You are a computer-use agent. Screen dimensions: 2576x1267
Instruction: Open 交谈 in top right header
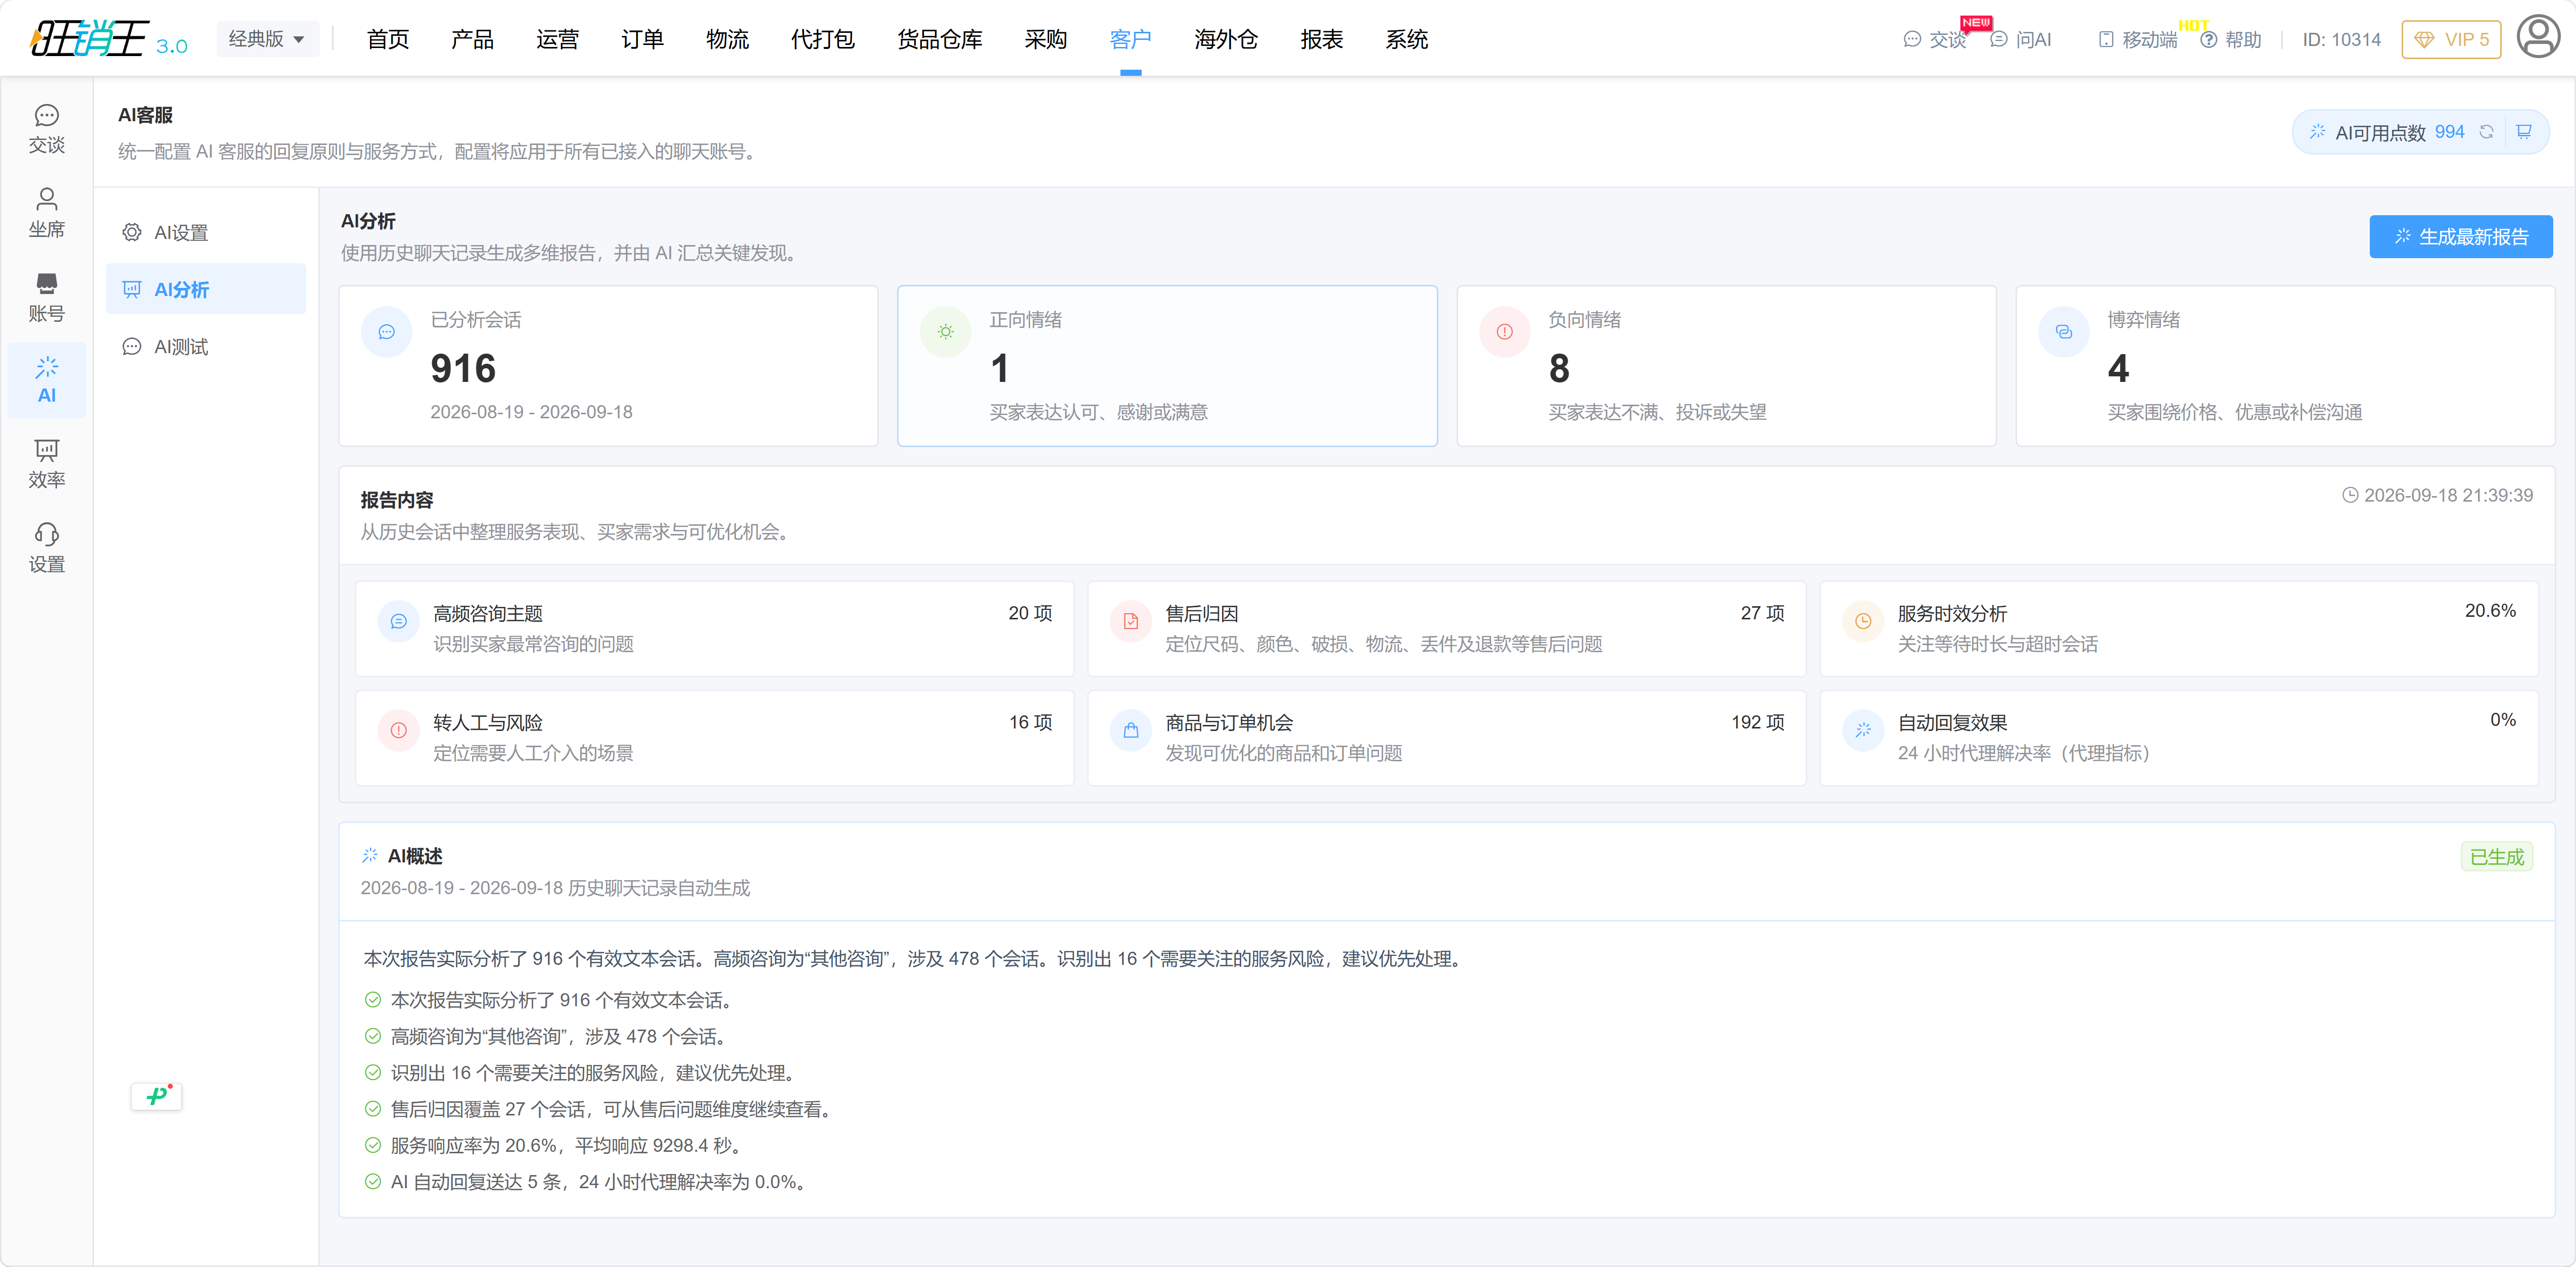[1935, 39]
